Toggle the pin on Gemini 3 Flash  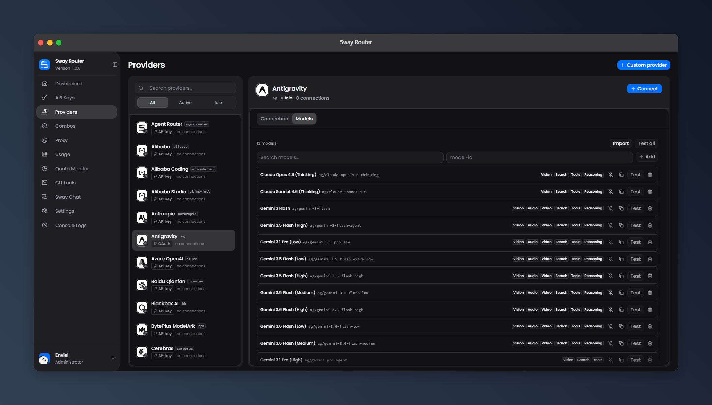(611, 208)
